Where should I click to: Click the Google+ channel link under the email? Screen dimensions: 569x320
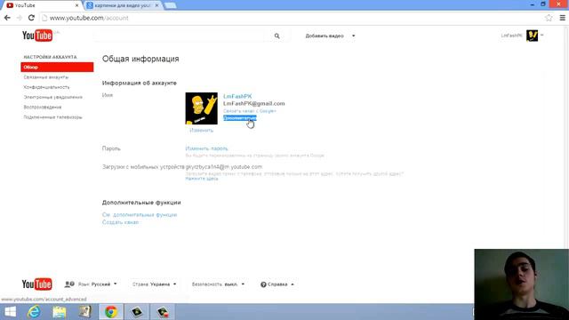[x=250, y=111]
